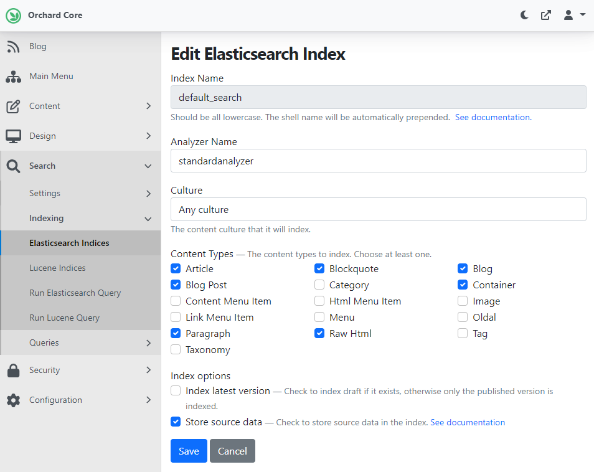Expand the Settings submenu chevron
594x472 pixels.
148,194
